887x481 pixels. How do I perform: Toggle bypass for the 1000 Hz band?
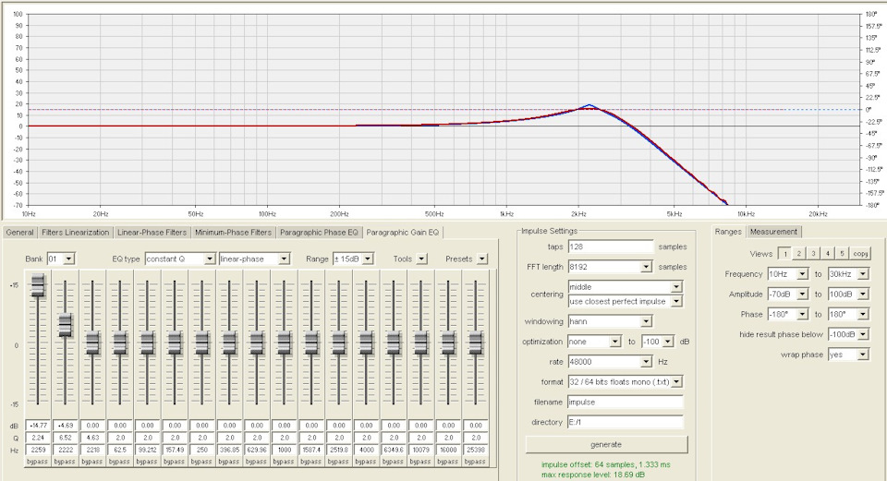[284, 459]
